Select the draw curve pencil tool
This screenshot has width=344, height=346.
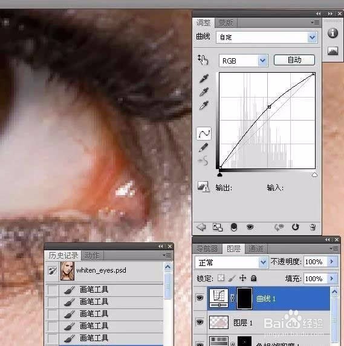tap(203, 147)
